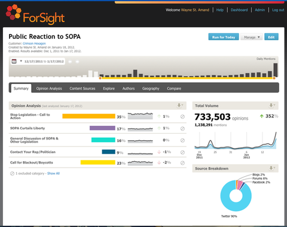
Task: Click the timeline range end handle
Action: pos(274,78)
